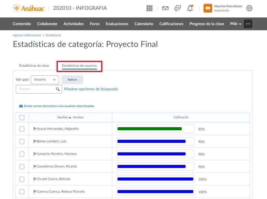The height and width of the screenshot is (199, 267).
Task: Expand the Más menu in navbar
Action: pyautogui.click(x=236, y=24)
